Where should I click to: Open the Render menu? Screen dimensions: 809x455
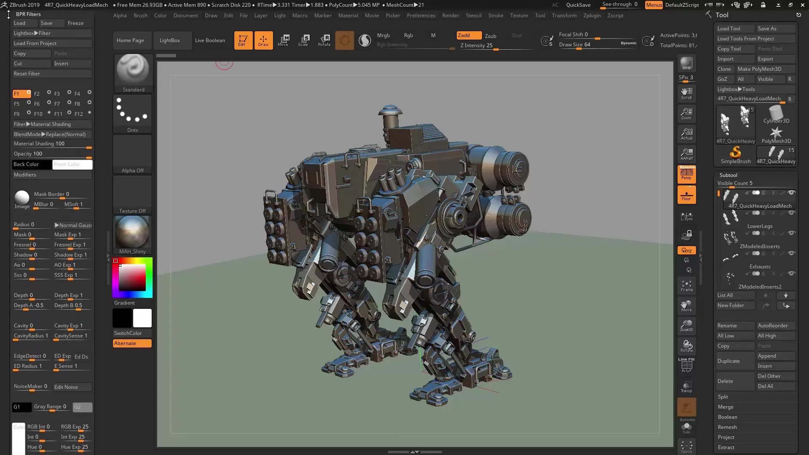click(450, 16)
